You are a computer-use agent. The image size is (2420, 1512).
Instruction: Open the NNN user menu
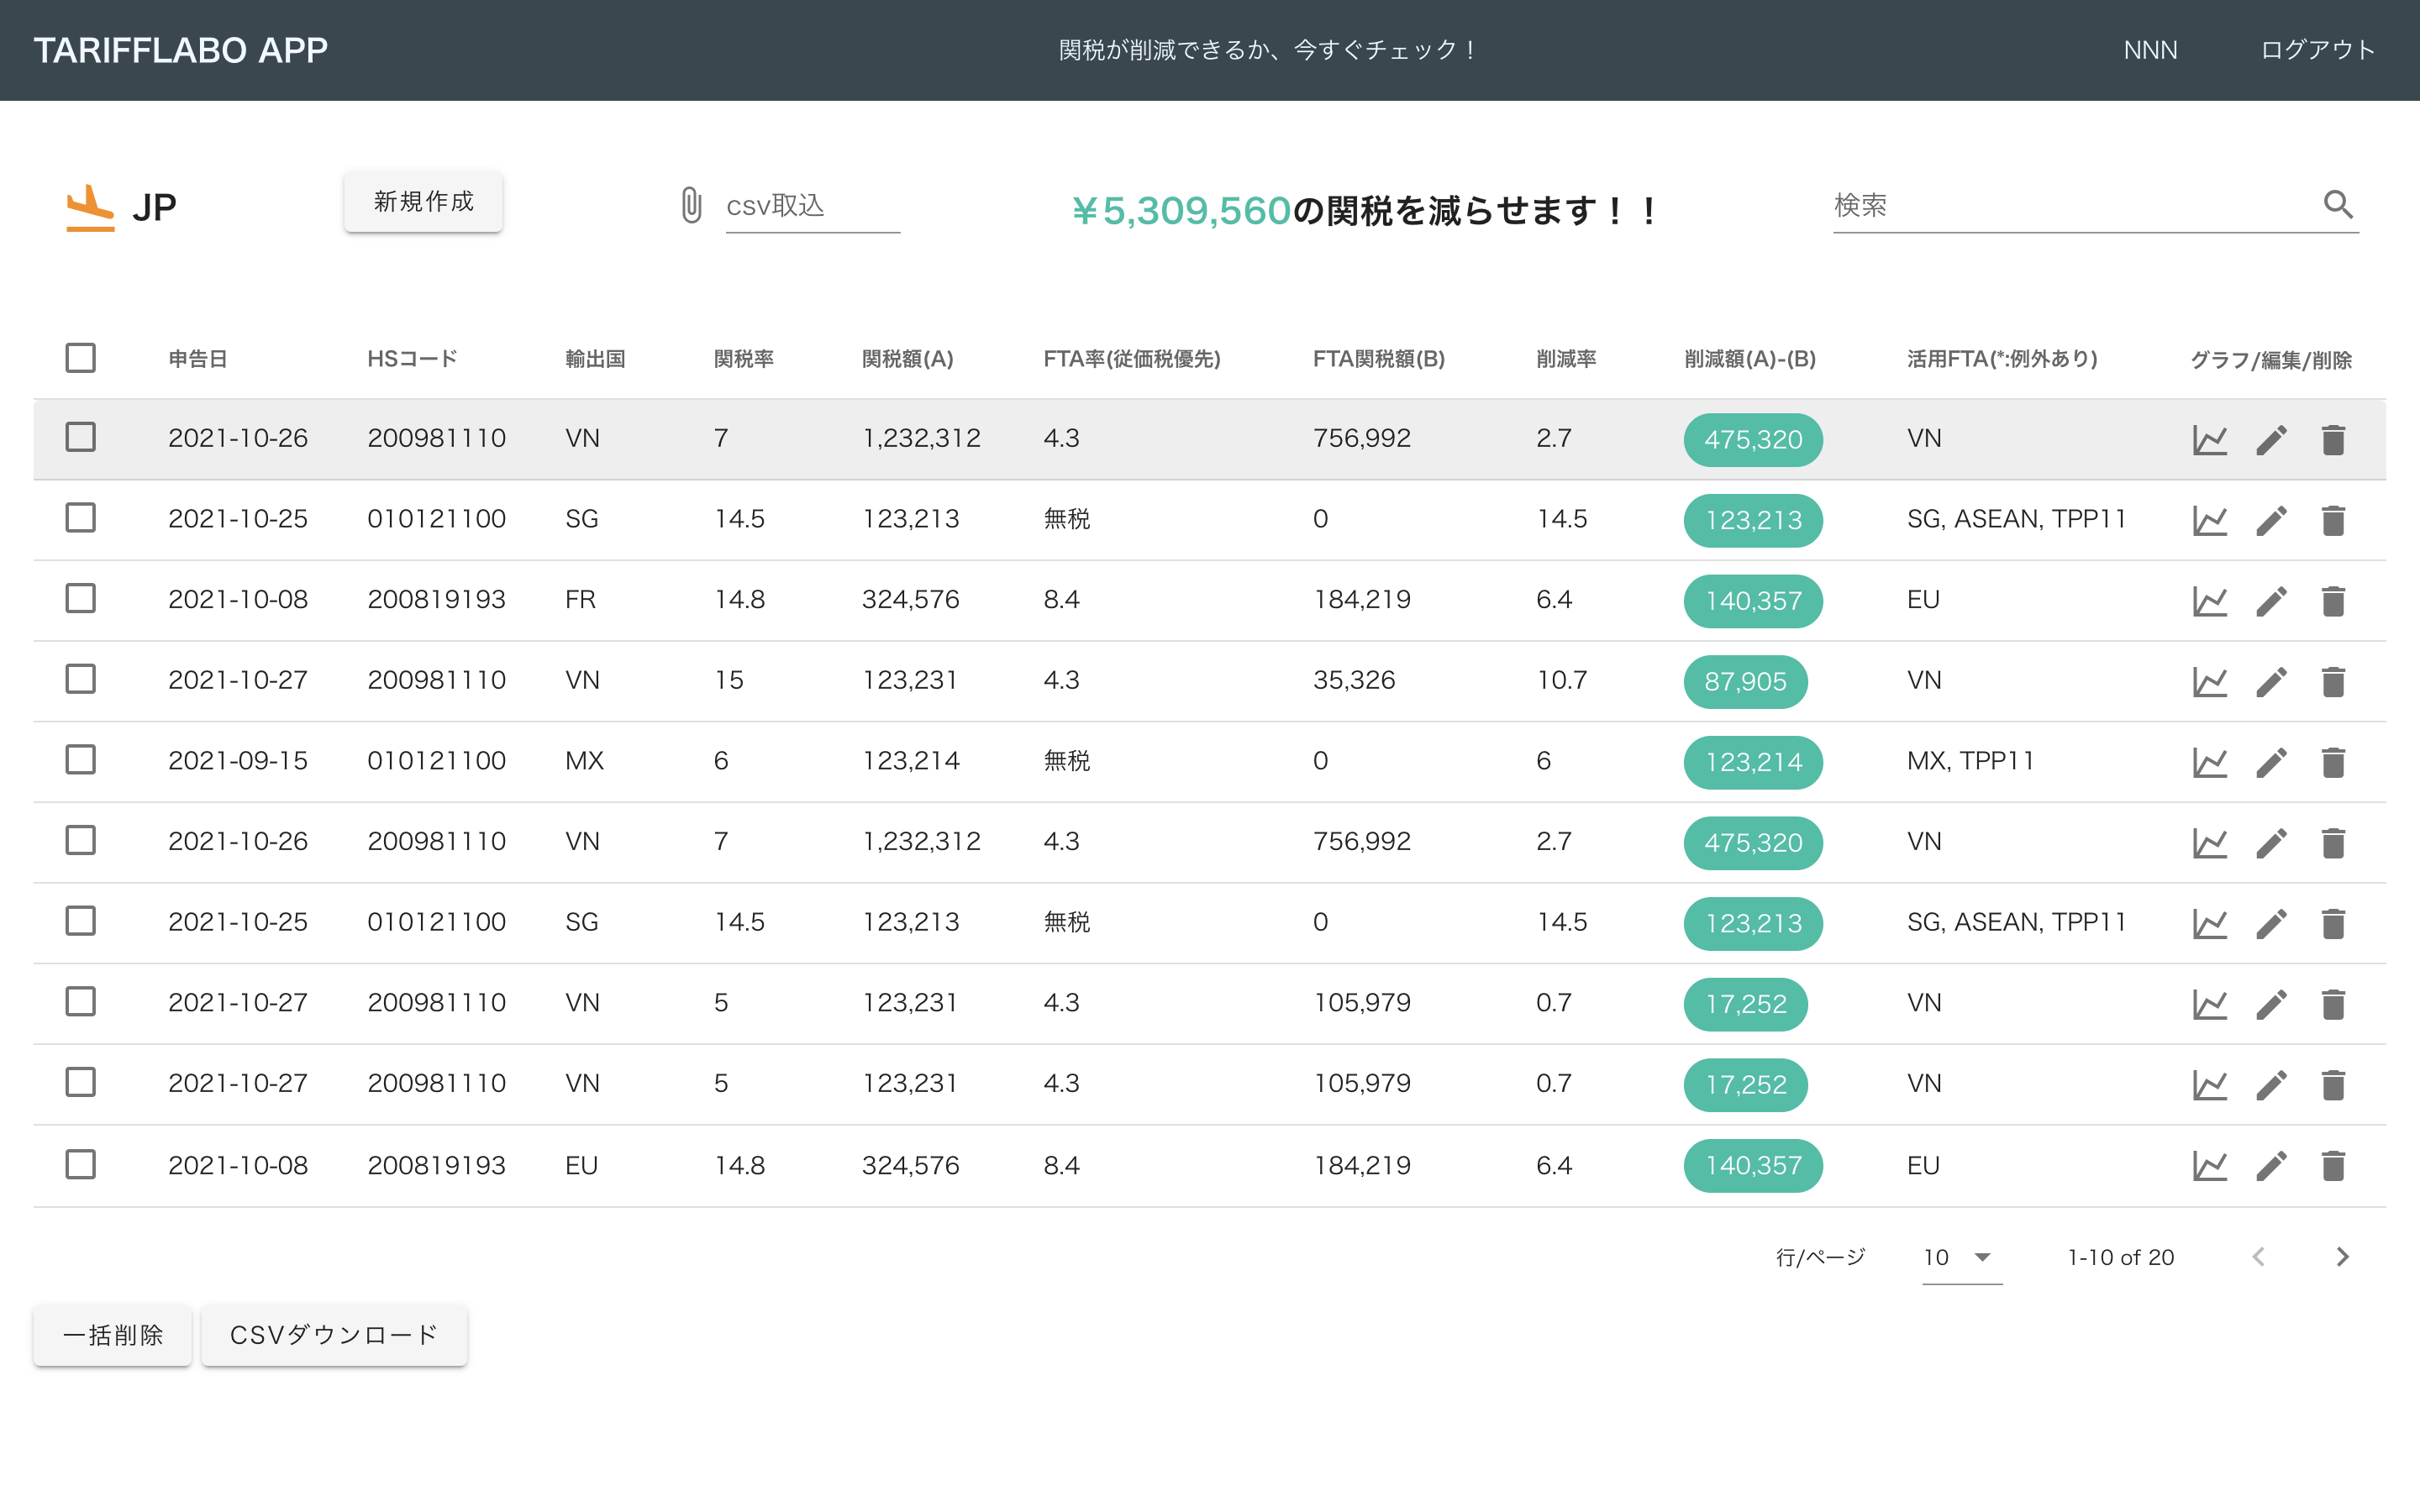[2150, 50]
